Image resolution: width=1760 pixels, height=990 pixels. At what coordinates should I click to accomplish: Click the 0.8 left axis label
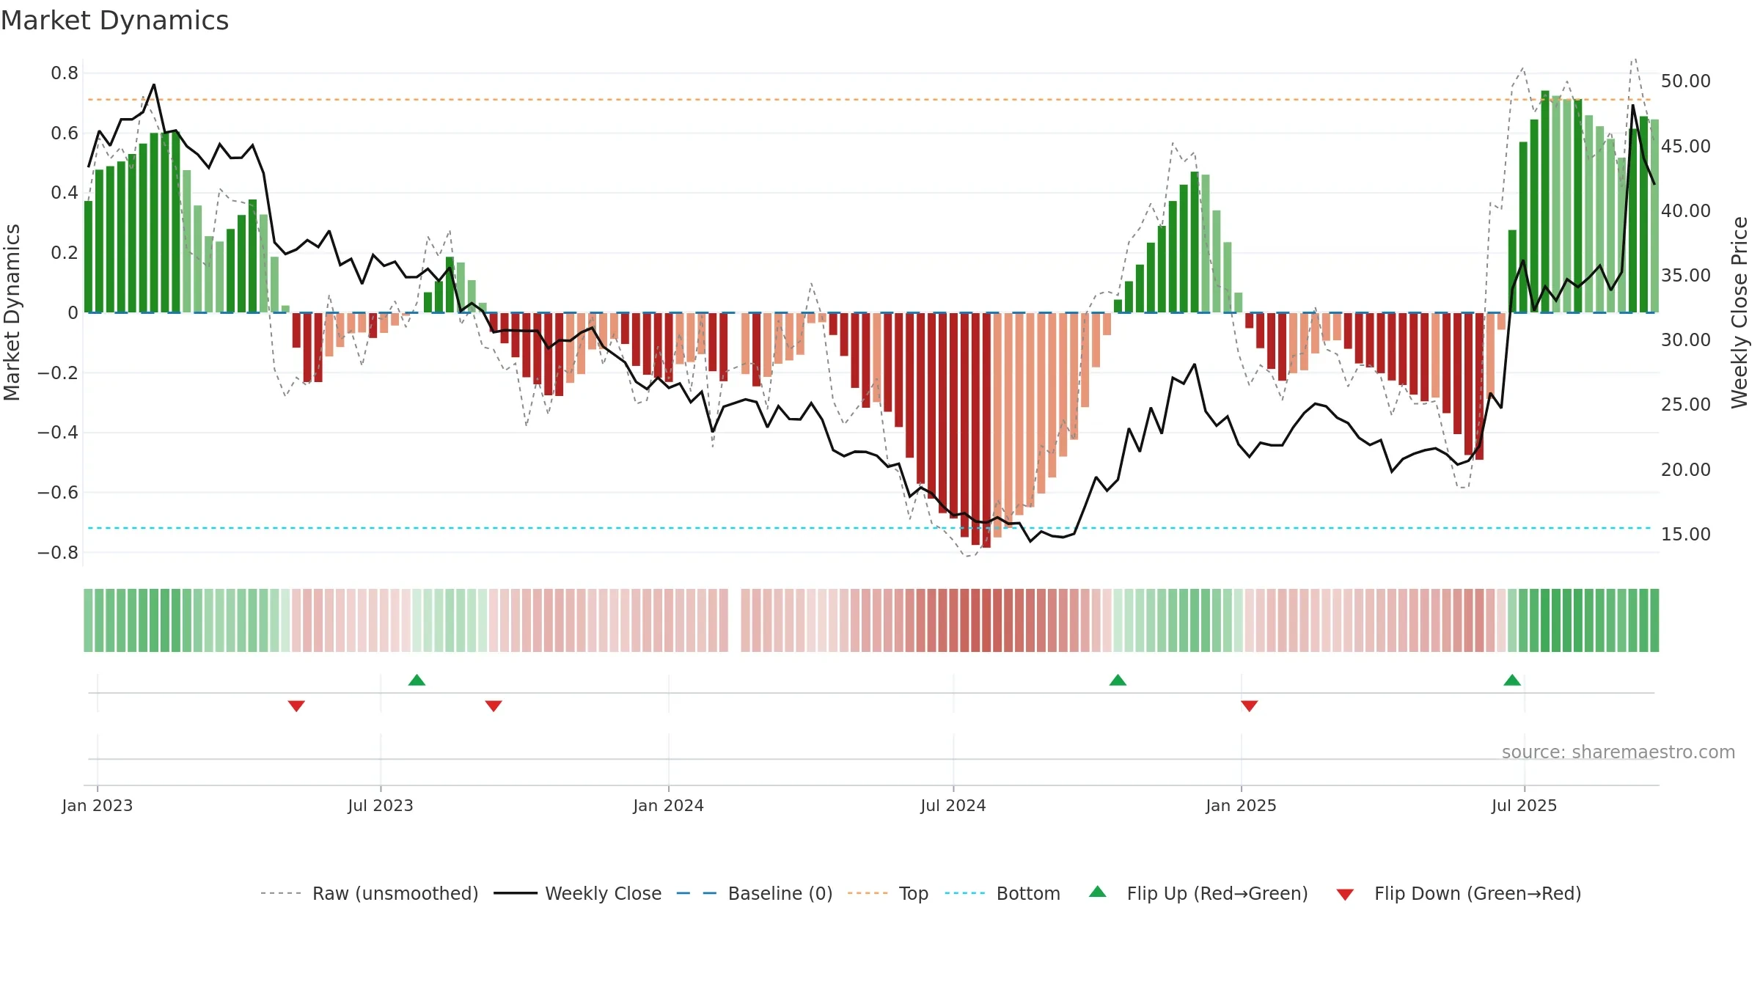(65, 73)
